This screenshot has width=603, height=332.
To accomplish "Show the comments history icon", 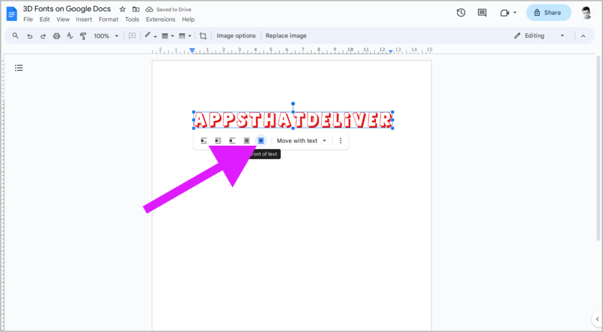I will tap(482, 13).
